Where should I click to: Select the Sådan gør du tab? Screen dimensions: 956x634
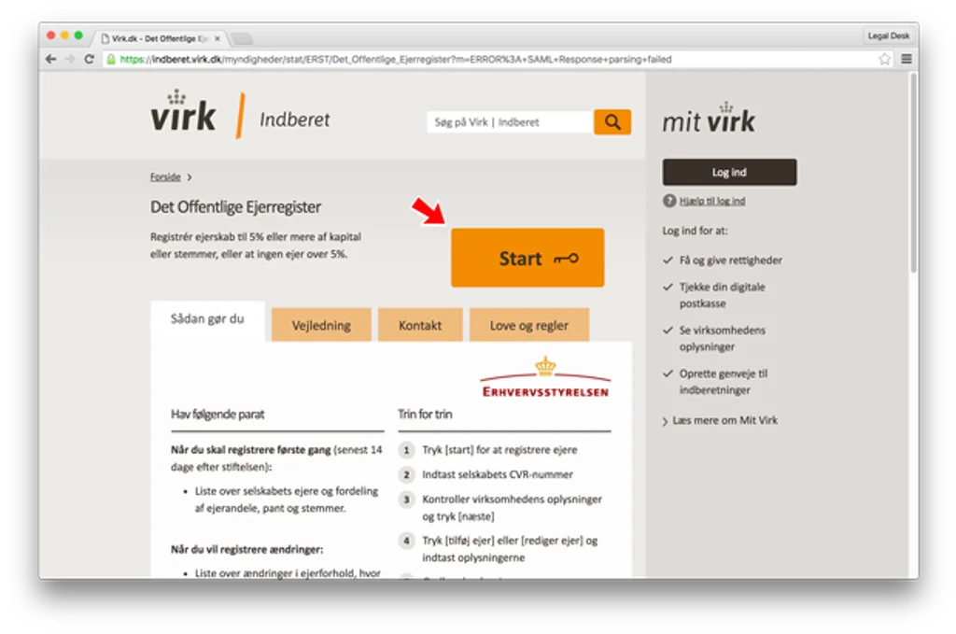click(x=207, y=319)
